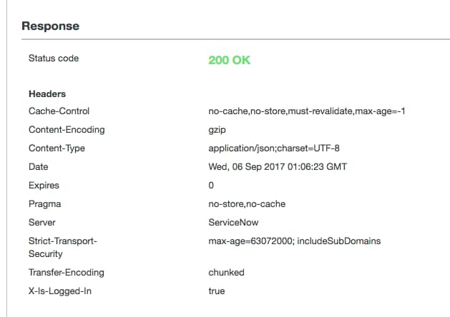Click the chunked Transfer-Encoding value
The height and width of the screenshot is (317, 450).
click(x=226, y=272)
